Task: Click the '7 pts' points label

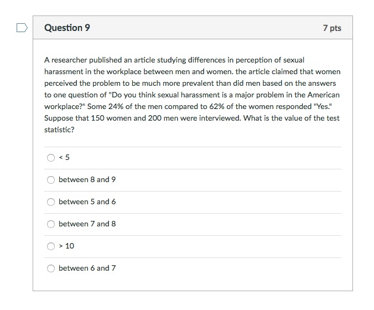Action: (x=332, y=28)
